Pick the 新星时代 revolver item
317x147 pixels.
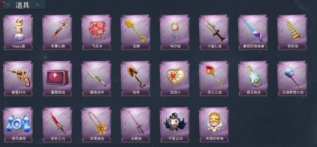pos(18,79)
